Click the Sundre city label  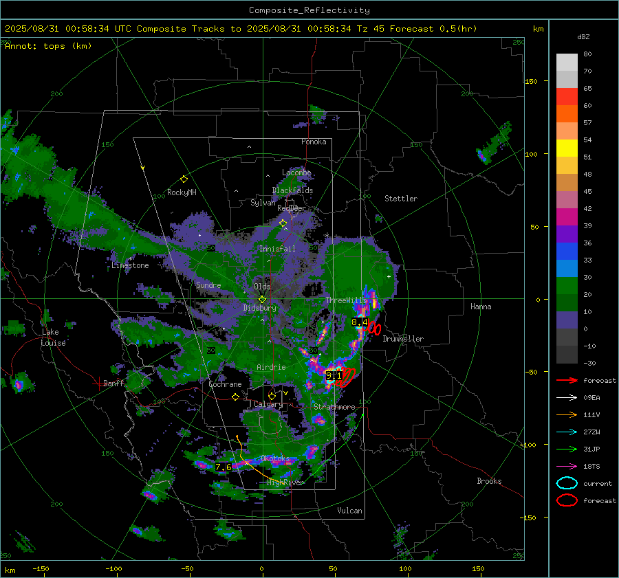pos(208,285)
